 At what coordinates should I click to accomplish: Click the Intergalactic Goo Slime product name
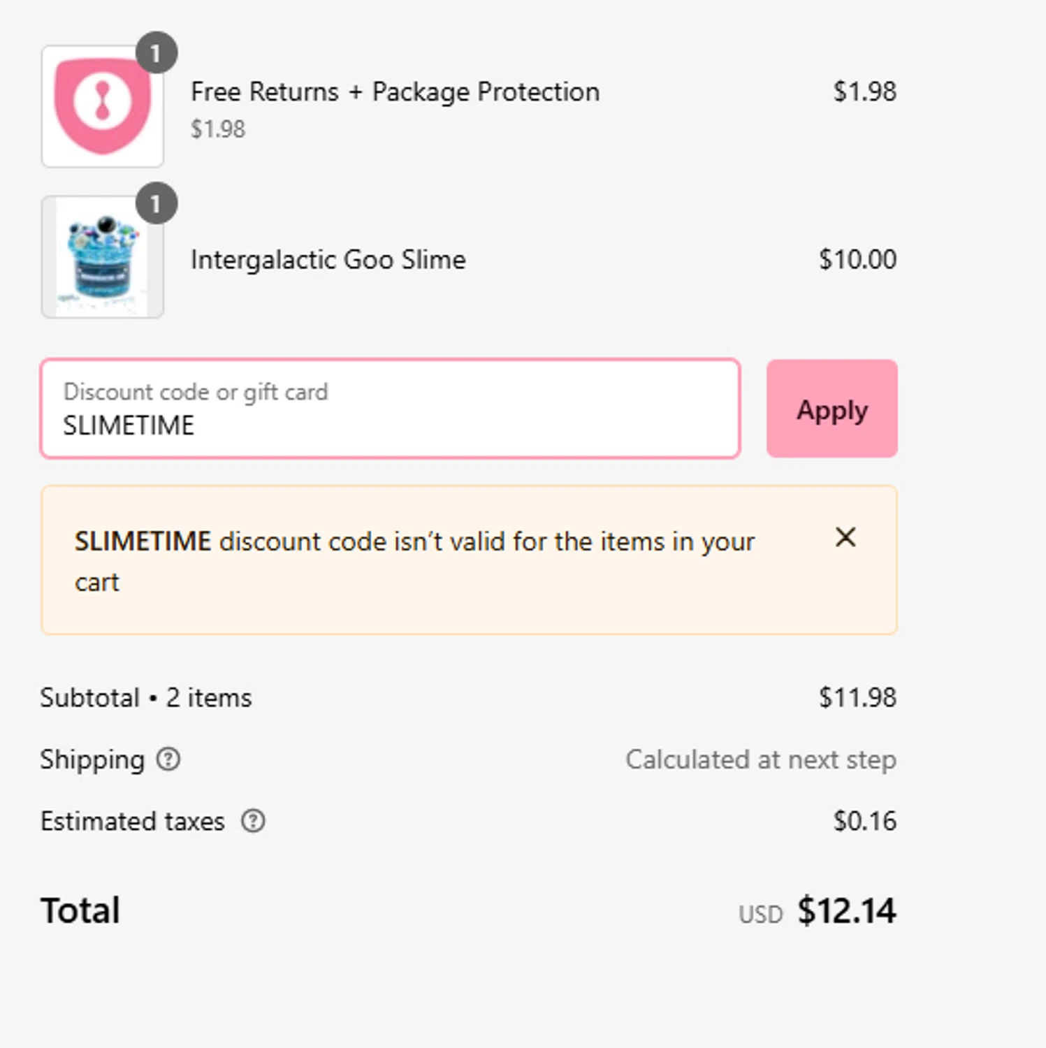[x=328, y=260]
